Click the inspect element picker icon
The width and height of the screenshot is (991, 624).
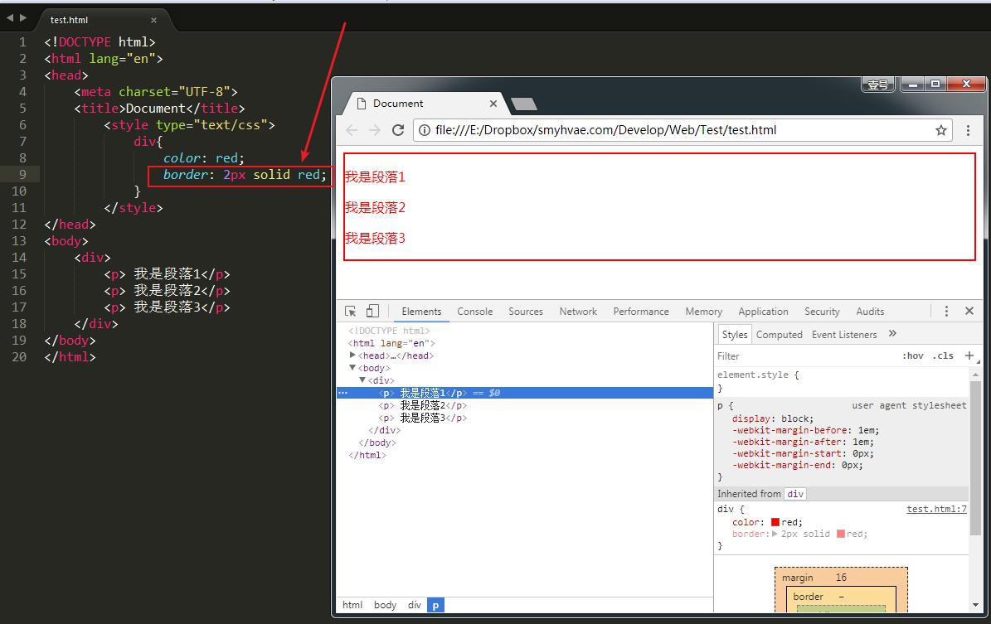[350, 312]
